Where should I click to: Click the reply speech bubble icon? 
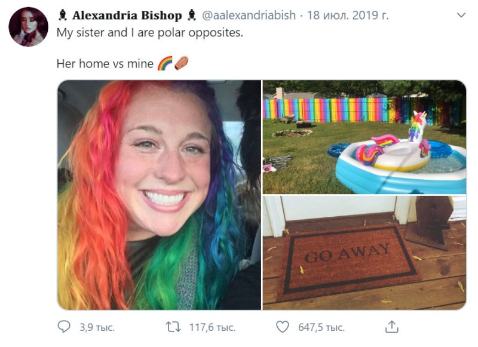coord(64,327)
